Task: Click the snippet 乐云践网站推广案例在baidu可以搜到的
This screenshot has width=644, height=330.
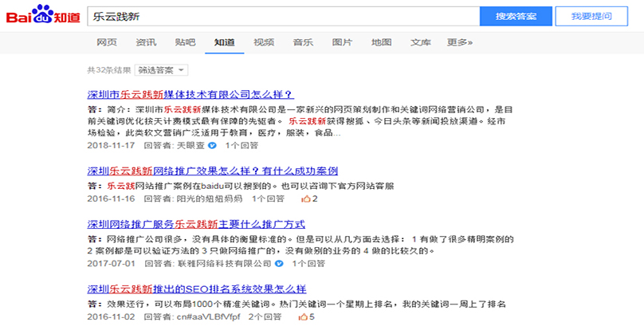Action: pyautogui.click(x=241, y=187)
